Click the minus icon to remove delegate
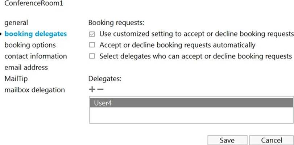The image size is (294, 145). point(100,90)
